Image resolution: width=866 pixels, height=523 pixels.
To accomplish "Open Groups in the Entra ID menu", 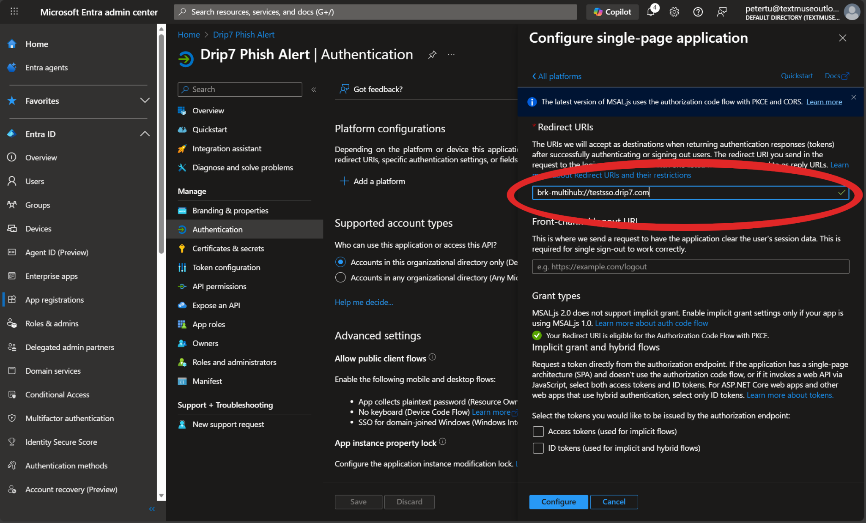I will (38, 205).
